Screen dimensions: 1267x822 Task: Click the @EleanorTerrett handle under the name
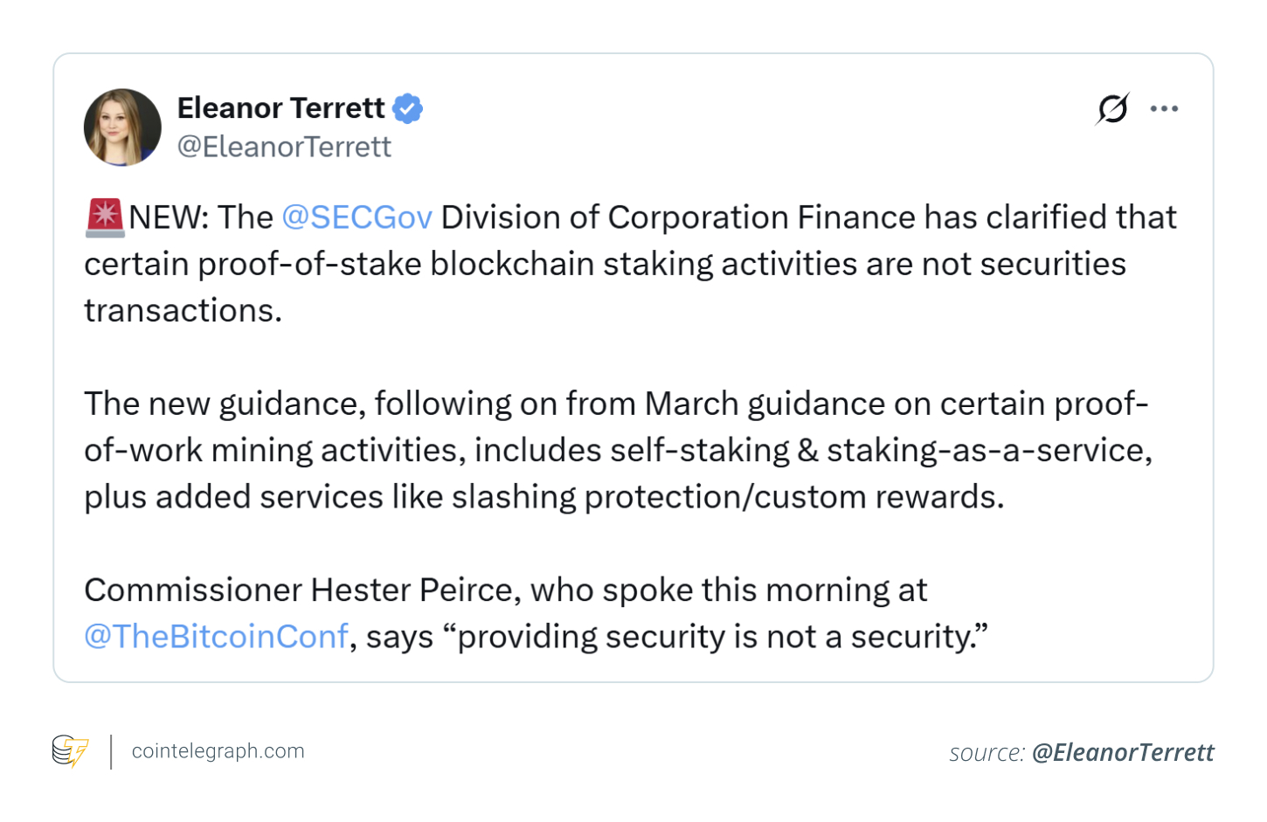284,146
